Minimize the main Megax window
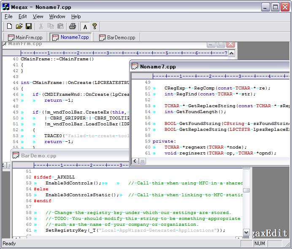Screen dimensions: 292x249 (x=265, y=7)
